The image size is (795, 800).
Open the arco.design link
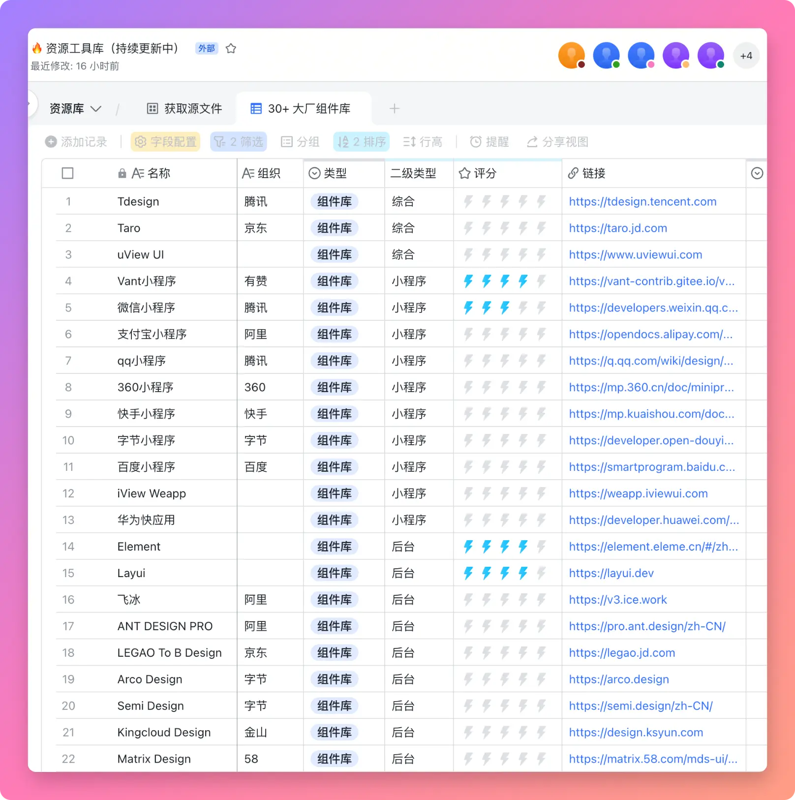(x=619, y=679)
